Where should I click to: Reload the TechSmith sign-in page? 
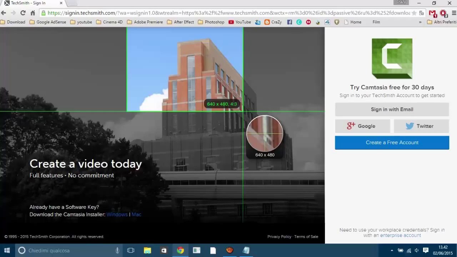tap(23, 13)
